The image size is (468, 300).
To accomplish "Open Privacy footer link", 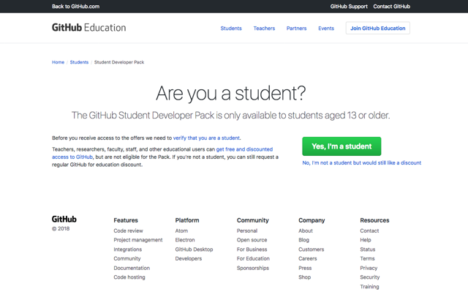I will (x=369, y=268).
